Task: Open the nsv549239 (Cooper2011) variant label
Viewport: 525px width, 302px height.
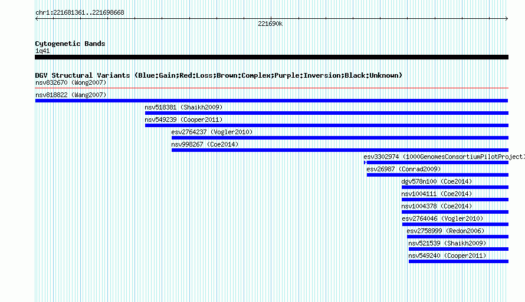Action: coord(183,120)
